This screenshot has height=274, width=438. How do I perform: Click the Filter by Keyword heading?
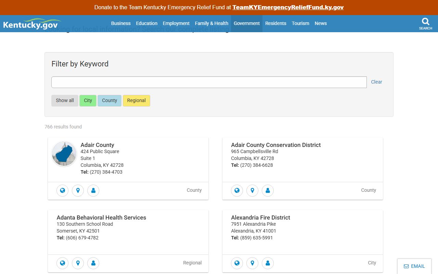[x=80, y=64]
